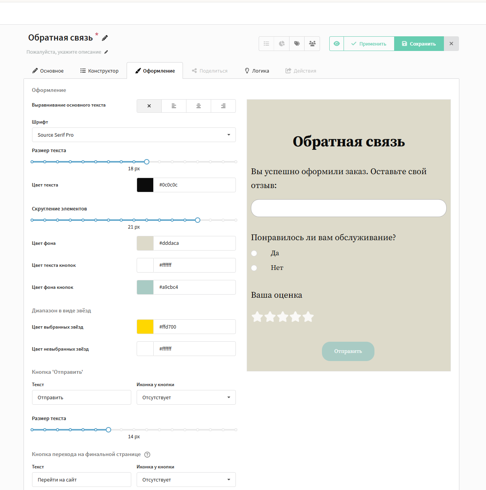Screen dimensions: 486x490
Task: Edit the description using its pencil icon
Action: click(107, 52)
